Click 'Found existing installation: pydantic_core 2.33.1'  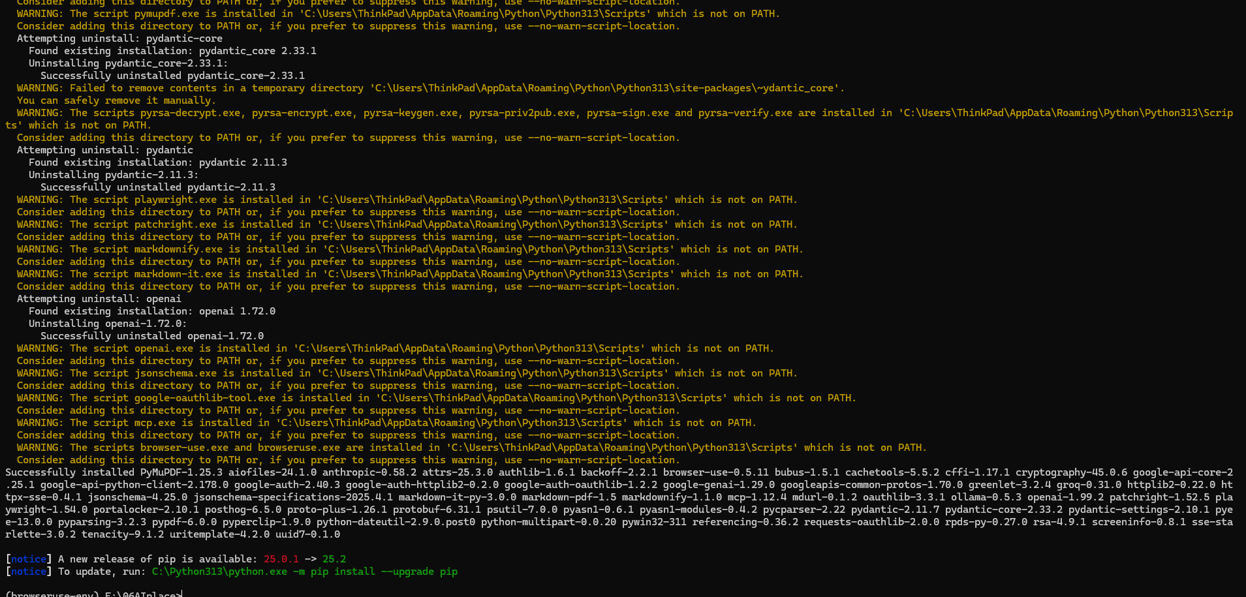172,51
